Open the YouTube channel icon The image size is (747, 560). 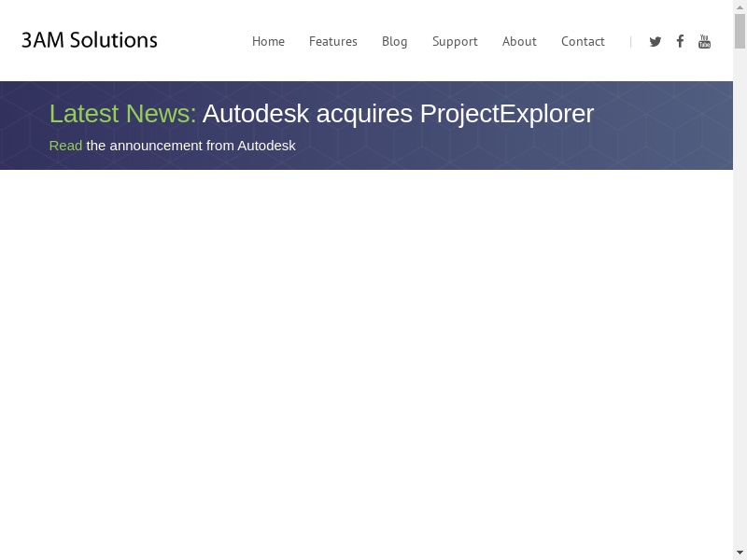coord(705,41)
